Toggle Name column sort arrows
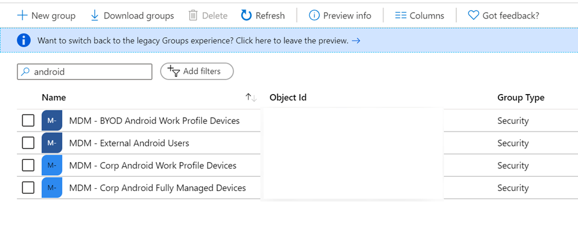This screenshot has height=249, width=578. point(251,97)
